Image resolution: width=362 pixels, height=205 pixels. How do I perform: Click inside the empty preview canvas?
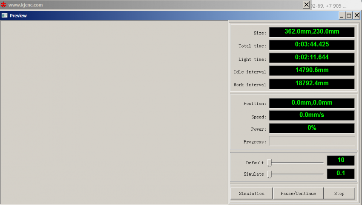(x=114, y=112)
